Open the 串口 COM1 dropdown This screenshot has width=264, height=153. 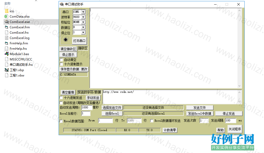click(83, 12)
